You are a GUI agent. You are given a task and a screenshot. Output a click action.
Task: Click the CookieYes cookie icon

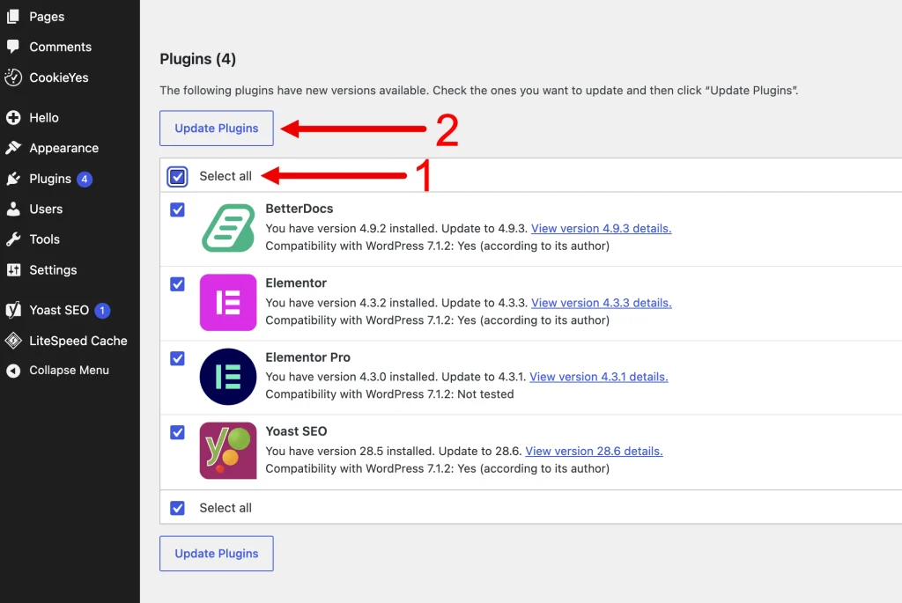13,77
